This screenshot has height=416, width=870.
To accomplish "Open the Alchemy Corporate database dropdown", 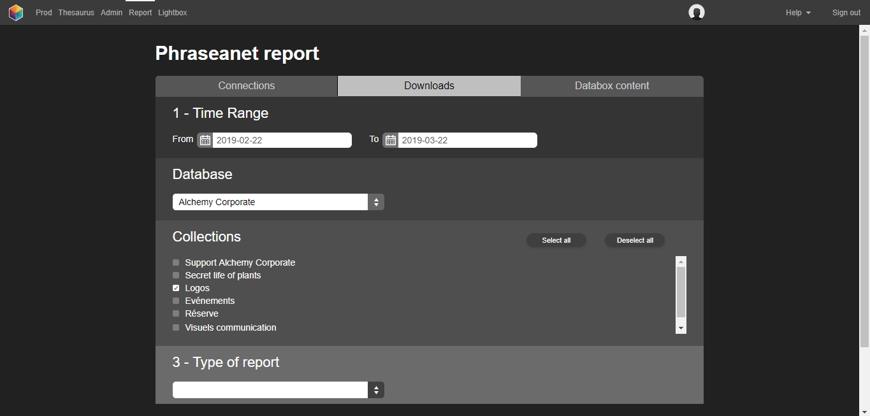I will click(x=278, y=202).
